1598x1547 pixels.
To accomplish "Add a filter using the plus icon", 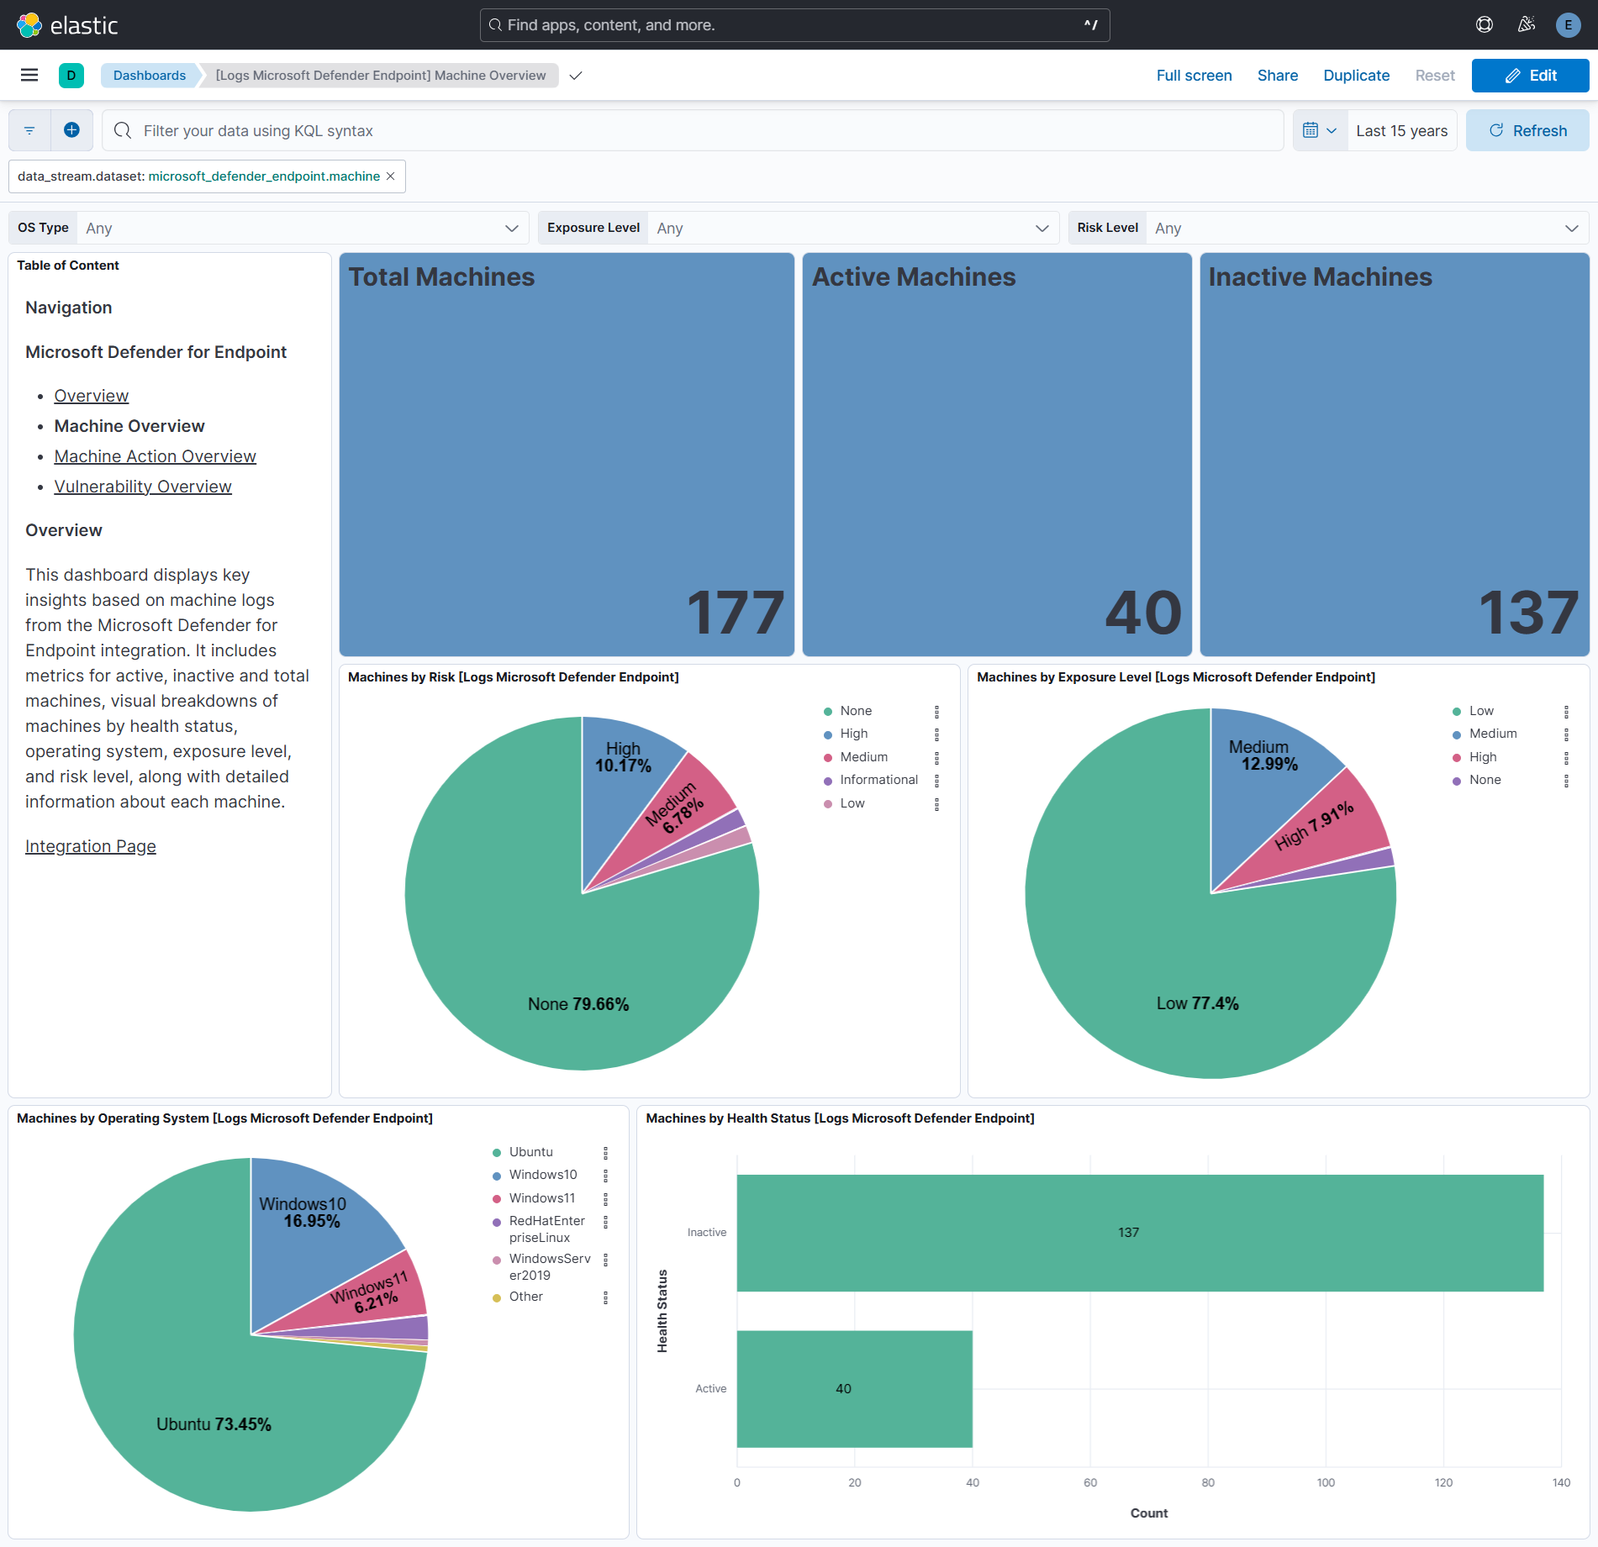I will 71,129.
